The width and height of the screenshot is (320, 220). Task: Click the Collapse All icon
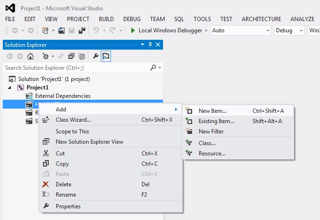71,56
